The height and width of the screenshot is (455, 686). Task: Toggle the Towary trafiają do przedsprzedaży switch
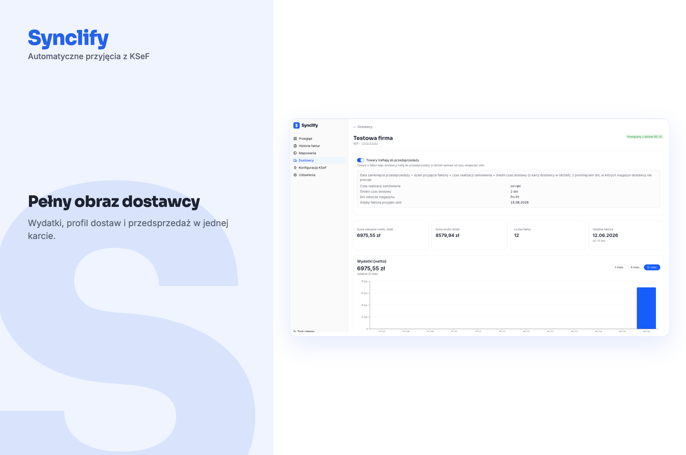(x=361, y=160)
